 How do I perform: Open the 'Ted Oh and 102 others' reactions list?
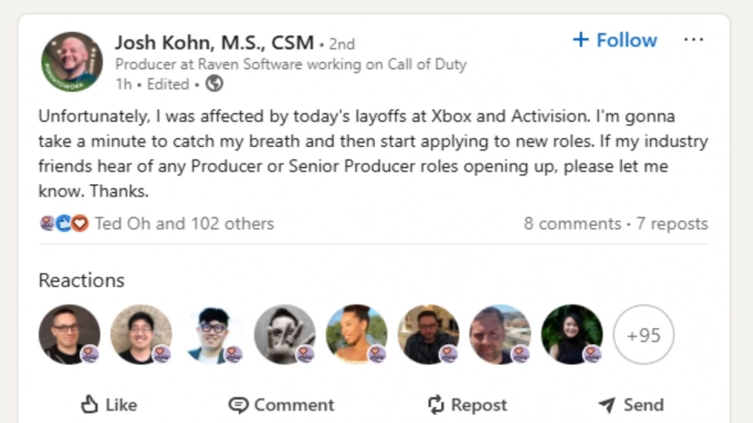[x=184, y=224]
